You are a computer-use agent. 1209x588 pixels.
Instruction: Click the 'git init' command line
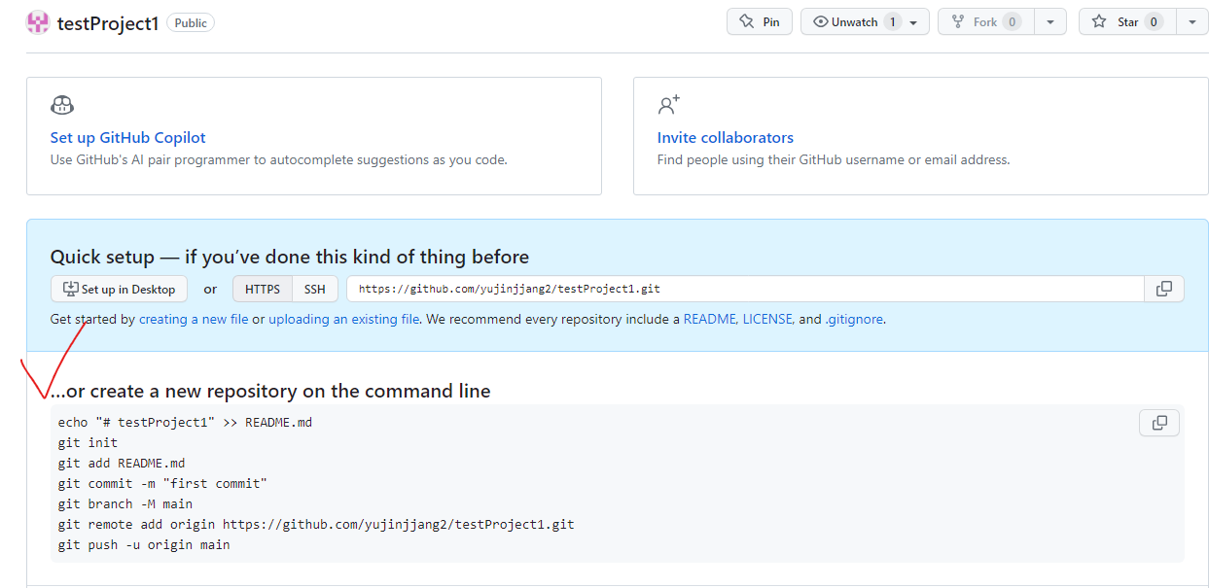click(x=88, y=442)
